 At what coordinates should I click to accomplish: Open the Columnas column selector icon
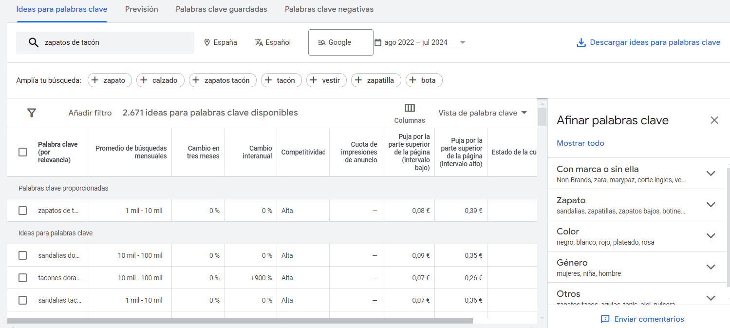tap(410, 108)
